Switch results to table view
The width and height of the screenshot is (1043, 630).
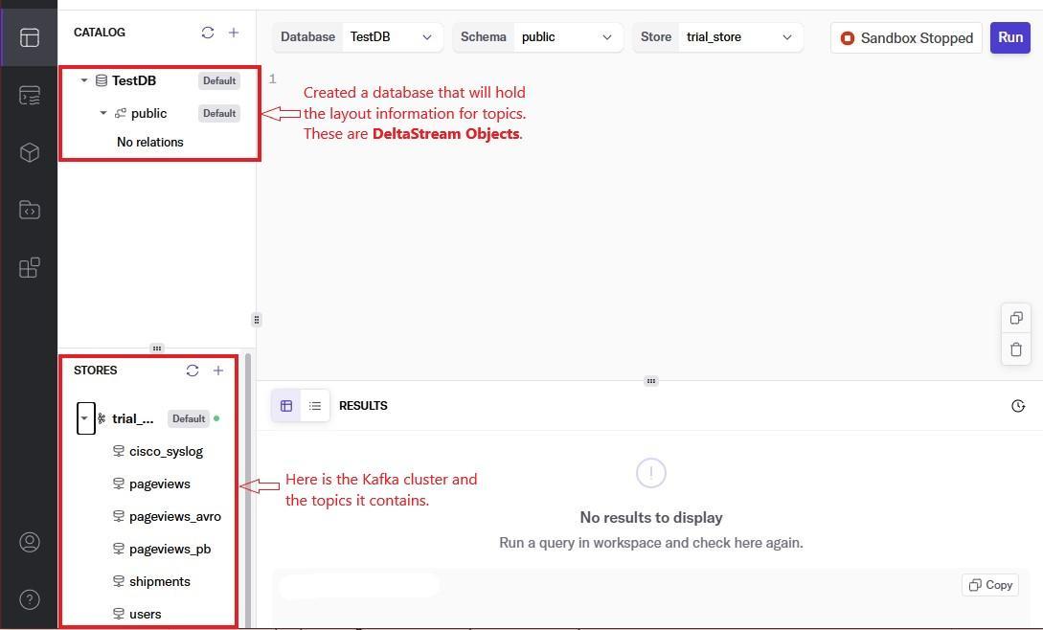286,405
